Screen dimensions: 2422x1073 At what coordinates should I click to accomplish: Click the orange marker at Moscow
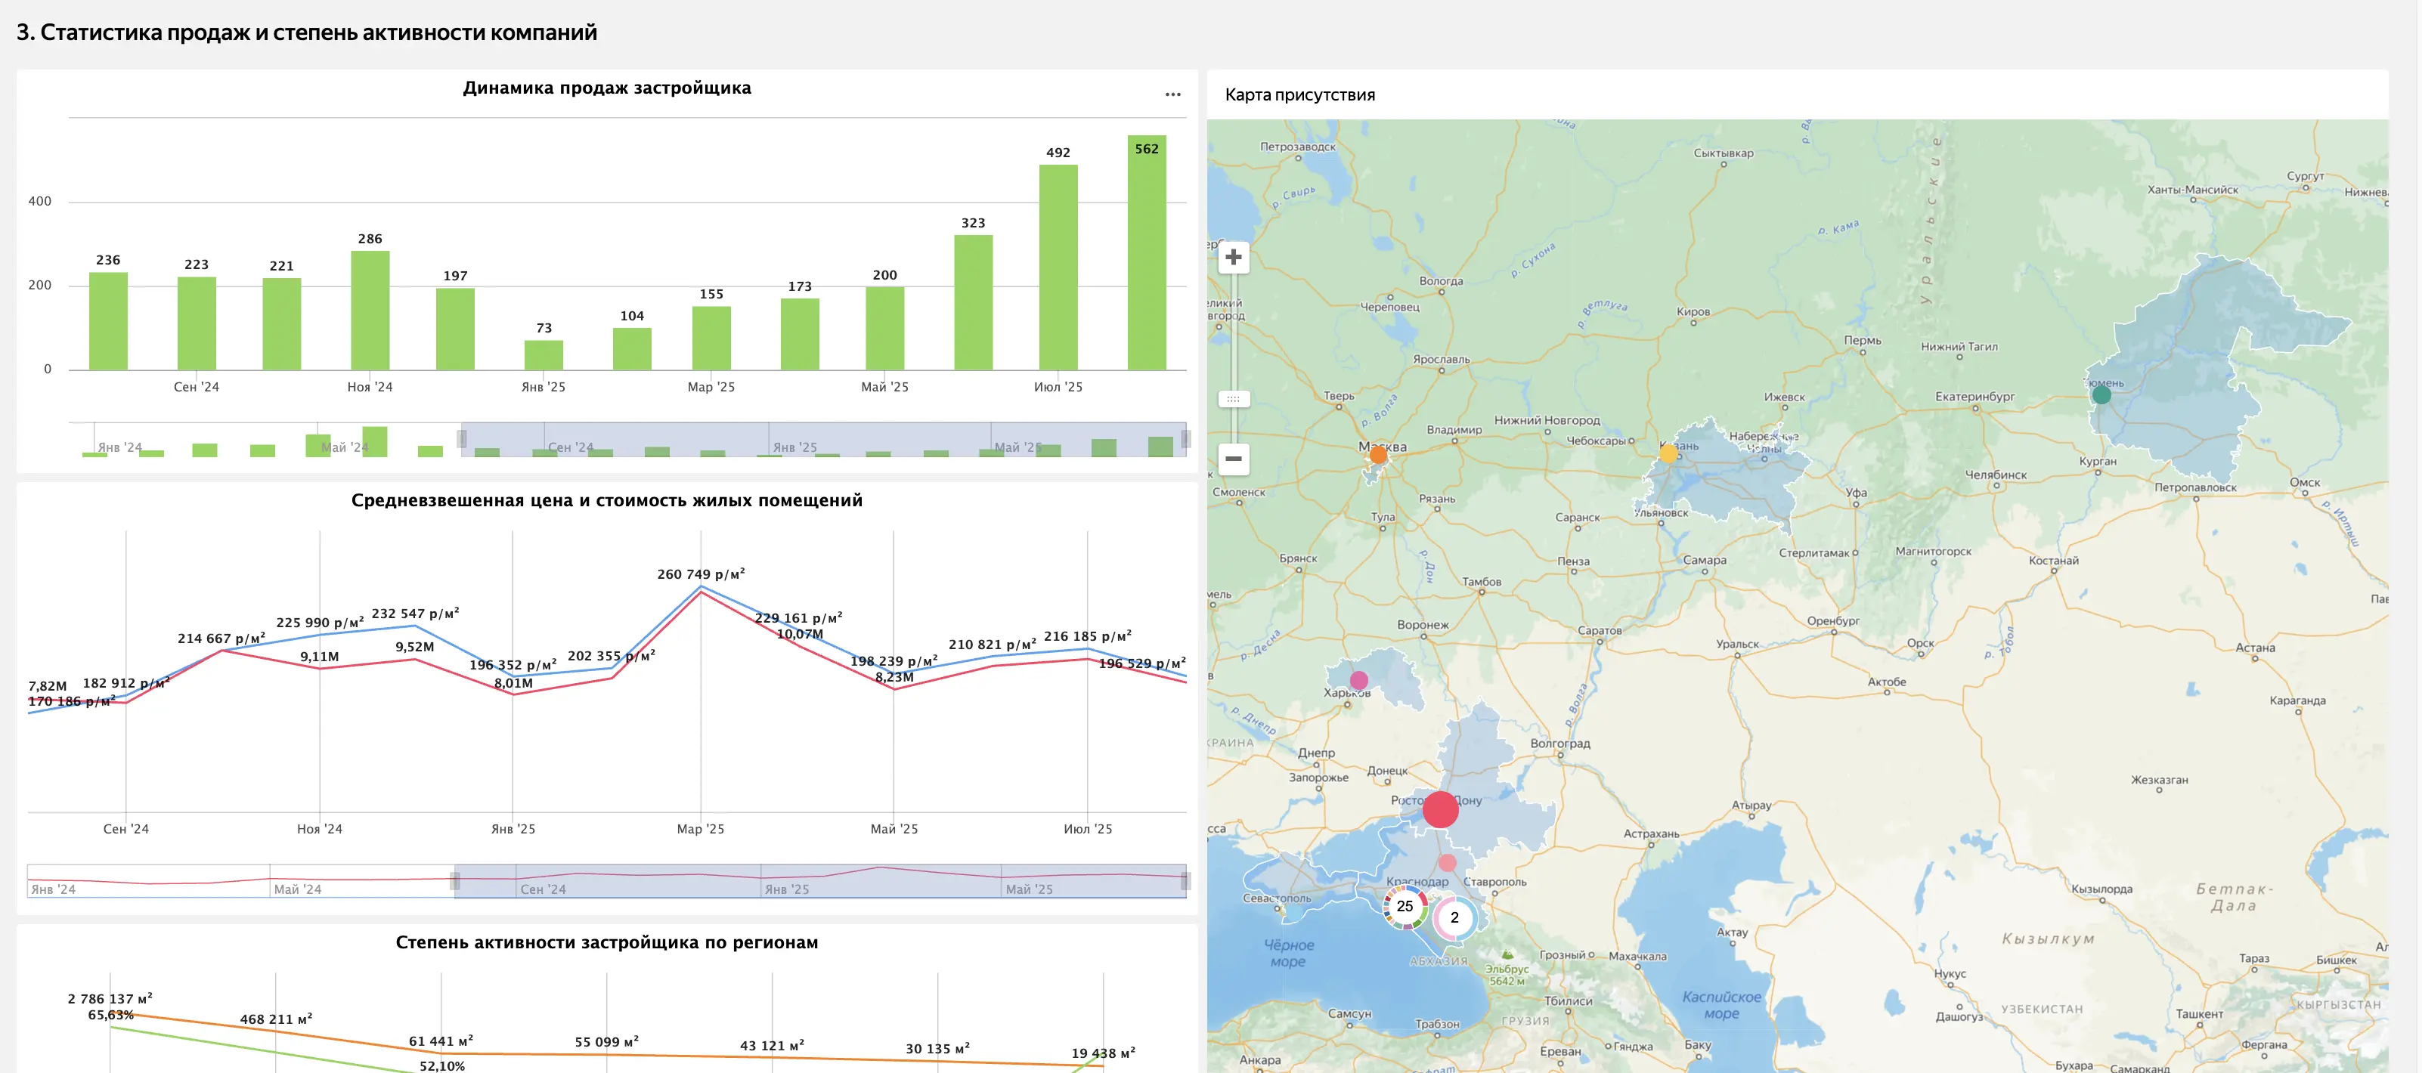click(1378, 455)
